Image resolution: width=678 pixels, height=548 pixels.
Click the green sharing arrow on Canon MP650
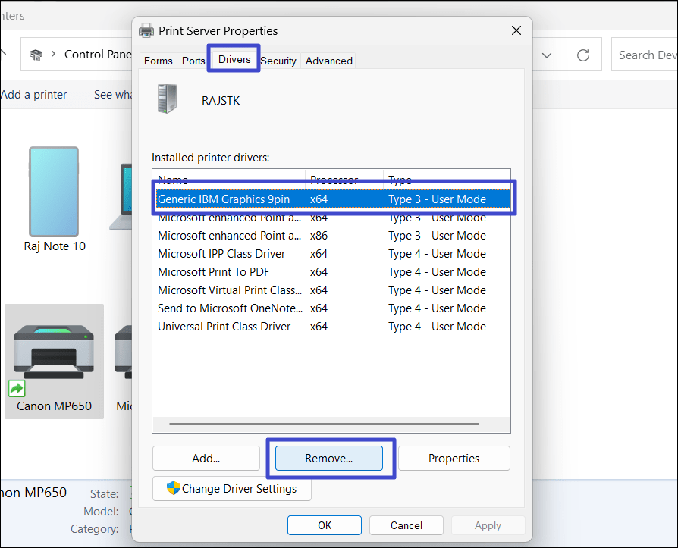pyautogui.click(x=16, y=388)
